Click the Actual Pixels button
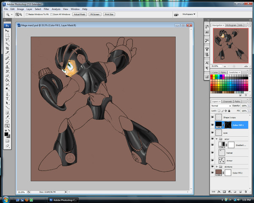 point(79,14)
